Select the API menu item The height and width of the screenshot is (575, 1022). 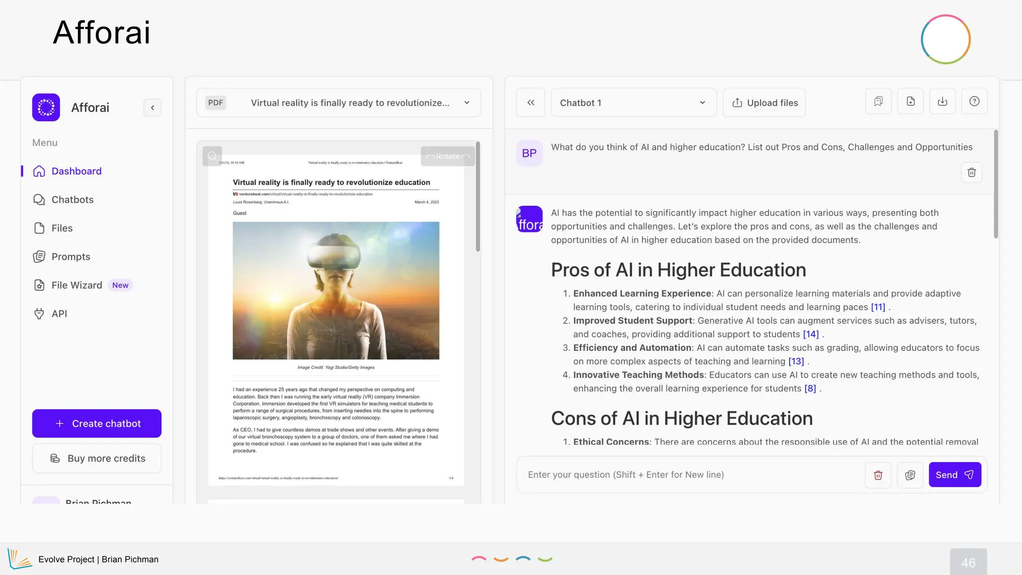(59, 313)
